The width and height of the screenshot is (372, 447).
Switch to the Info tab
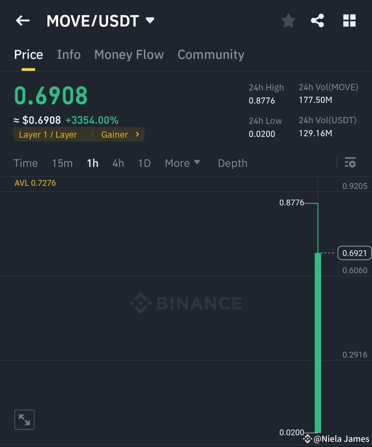point(69,54)
